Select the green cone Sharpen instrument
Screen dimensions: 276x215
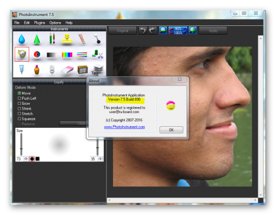(37, 39)
